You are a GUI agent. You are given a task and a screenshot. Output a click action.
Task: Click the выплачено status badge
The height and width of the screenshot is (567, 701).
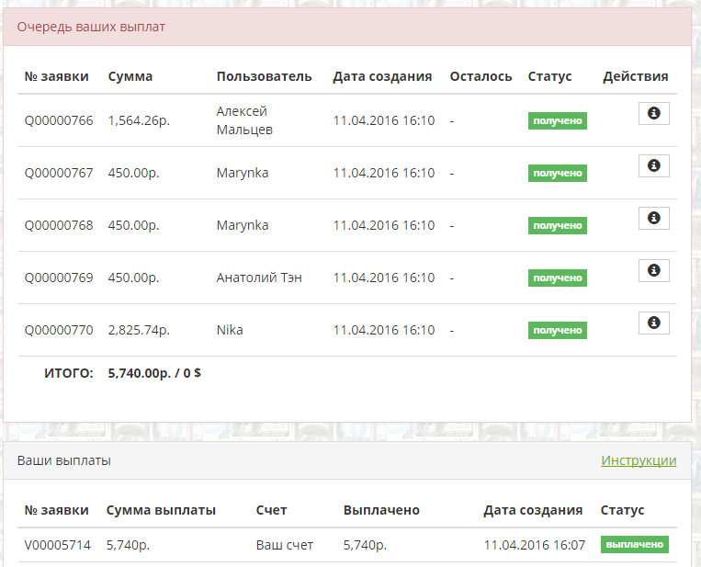[x=634, y=544]
